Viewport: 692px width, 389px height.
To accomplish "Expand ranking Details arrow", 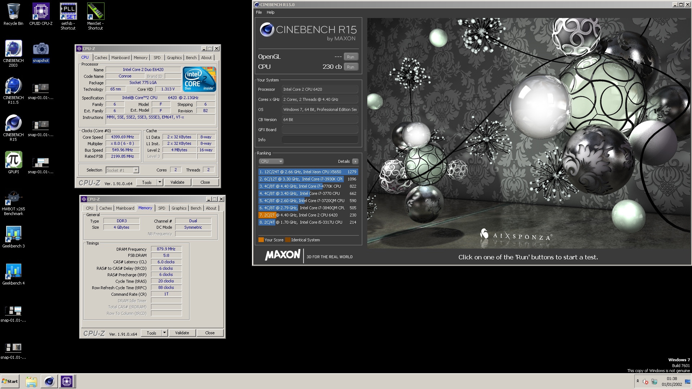I will 355,161.
